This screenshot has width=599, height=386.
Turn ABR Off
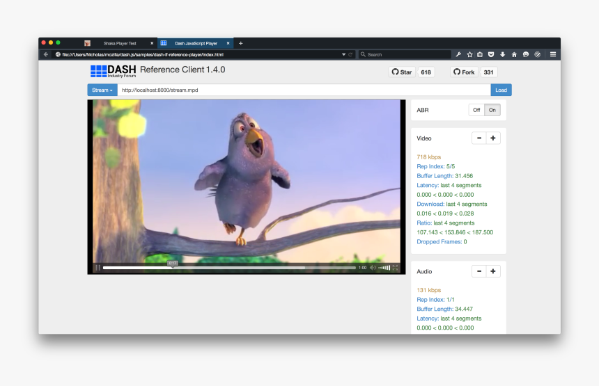476,110
